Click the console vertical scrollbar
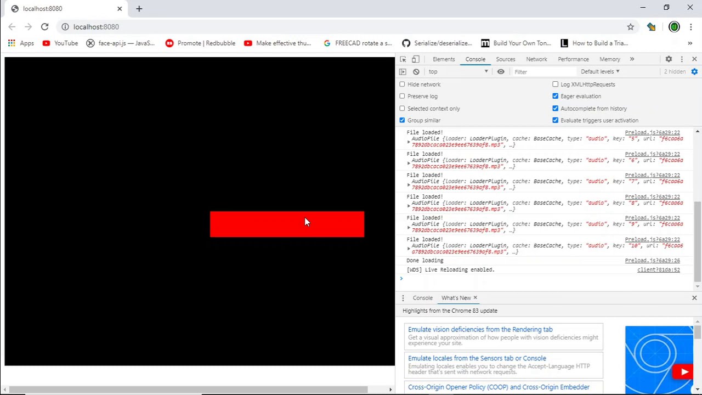702x395 pixels. click(697, 241)
